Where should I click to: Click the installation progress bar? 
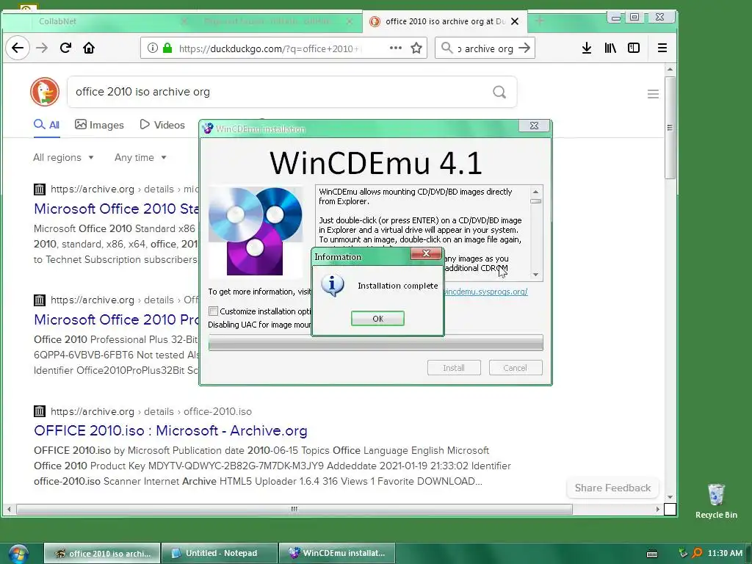click(375, 342)
